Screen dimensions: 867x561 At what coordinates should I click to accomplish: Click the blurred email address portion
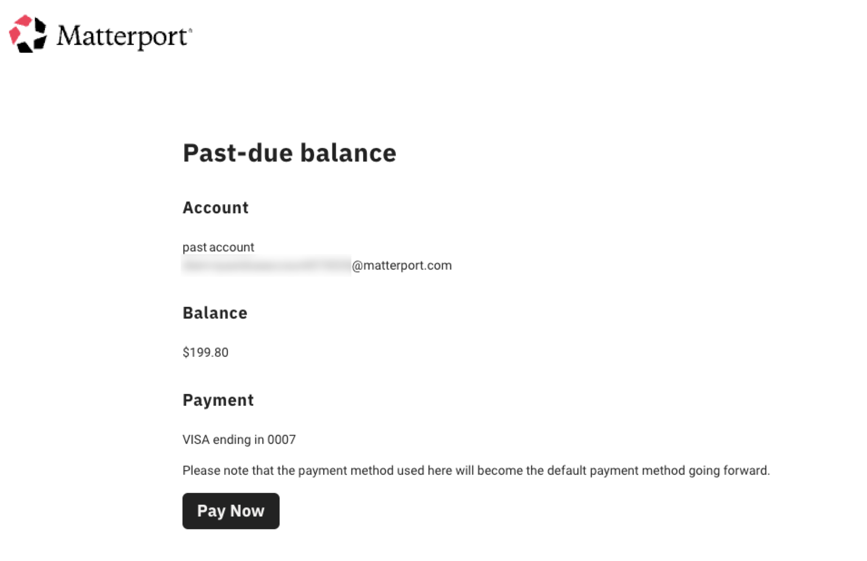[x=266, y=266]
